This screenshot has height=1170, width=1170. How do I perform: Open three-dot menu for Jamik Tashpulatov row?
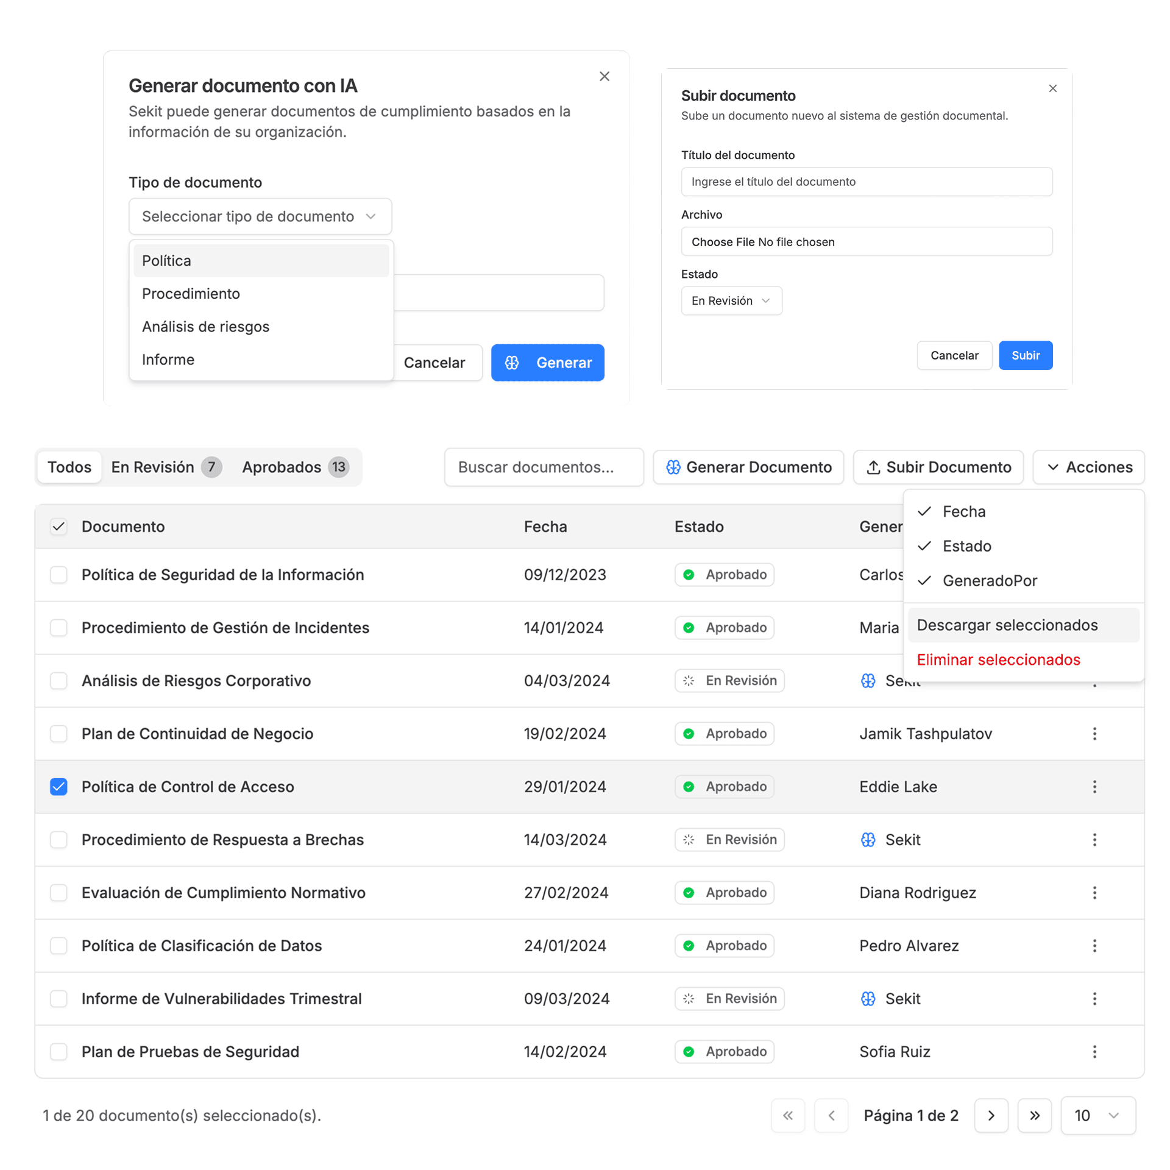(x=1094, y=734)
